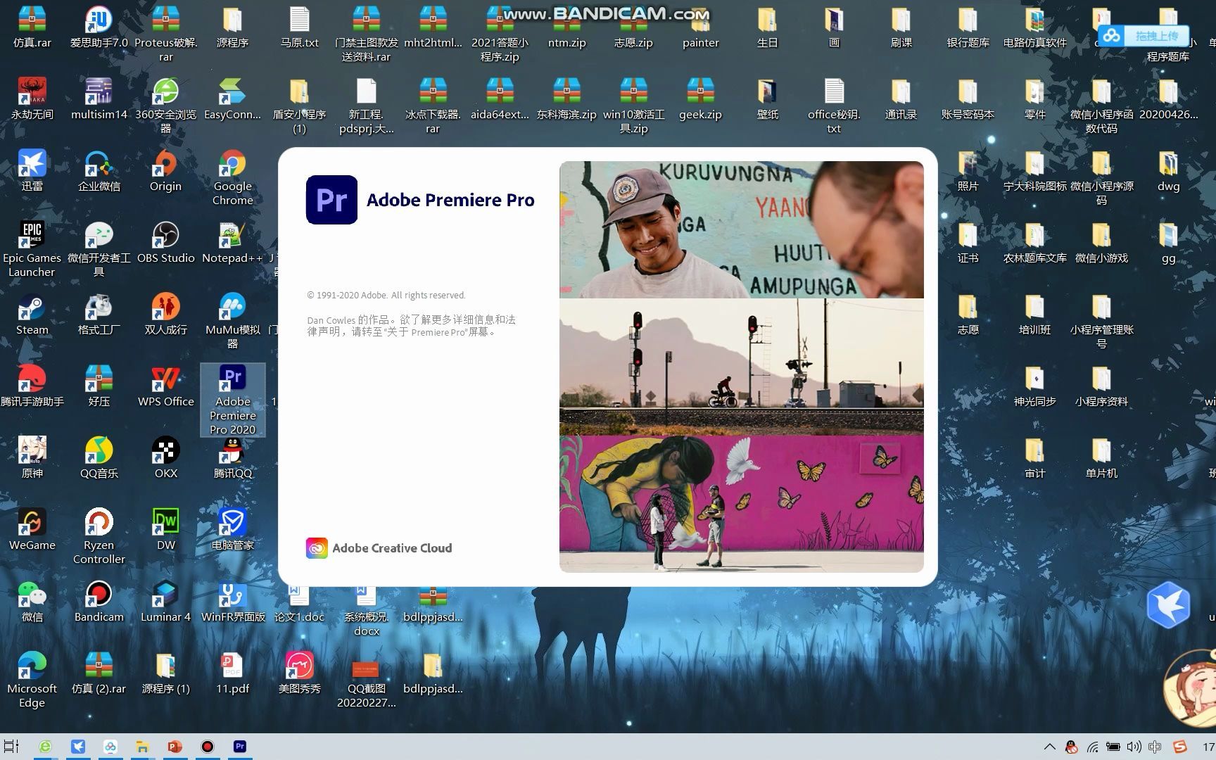Open the 永劫无间 game shortcut

[32, 99]
